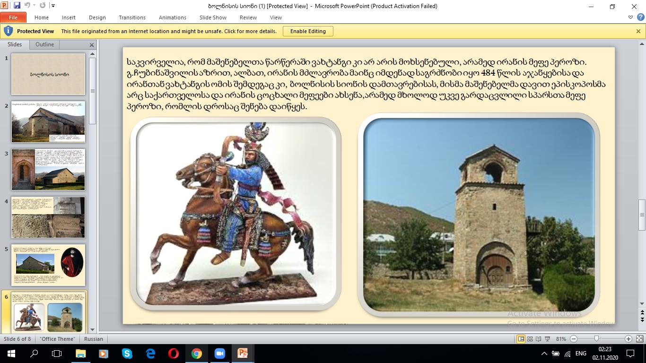Open Windows Search magnifier in taskbar
The width and height of the screenshot is (646, 363).
coord(34,354)
